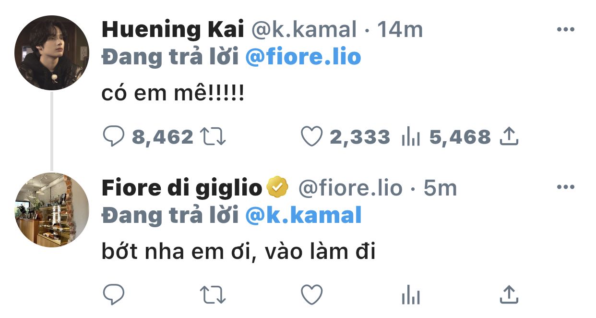The height and width of the screenshot is (318, 596).
Task: Open Fiore di giglio's profile avatar
Action: (x=52, y=210)
